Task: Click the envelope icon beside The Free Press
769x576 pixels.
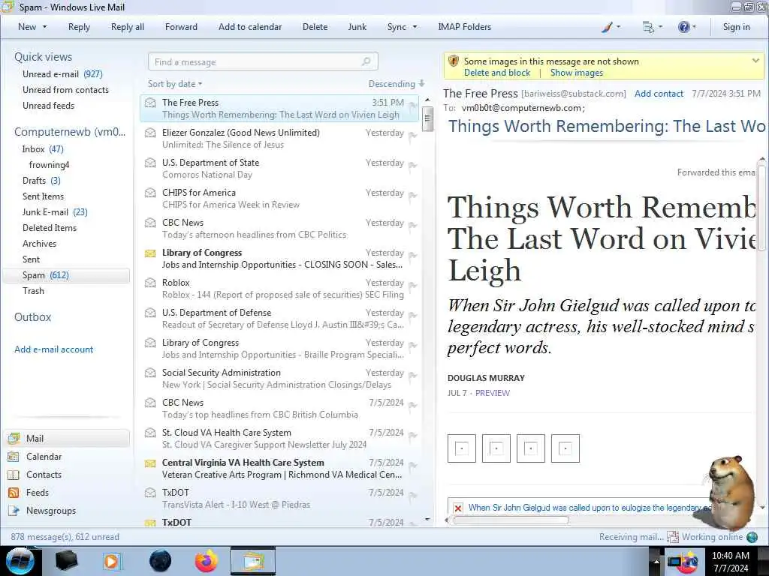Action: pos(150,103)
